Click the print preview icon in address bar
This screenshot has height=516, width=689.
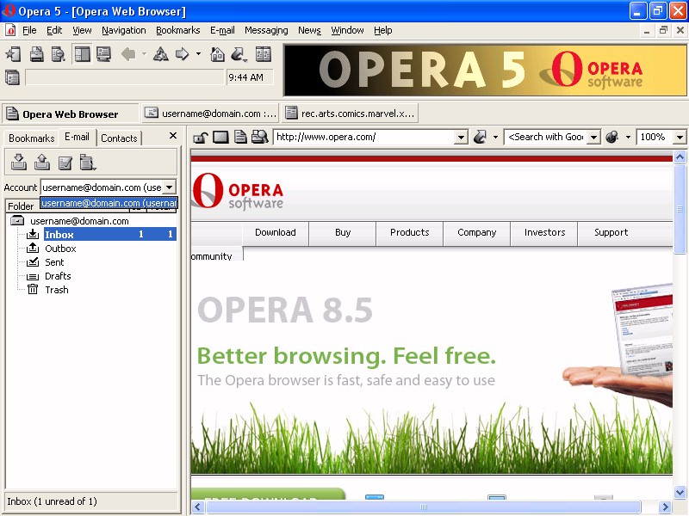260,138
